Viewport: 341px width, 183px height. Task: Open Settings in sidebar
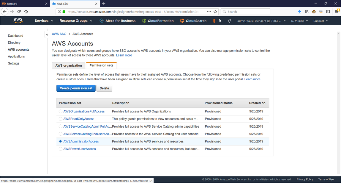[13, 63]
